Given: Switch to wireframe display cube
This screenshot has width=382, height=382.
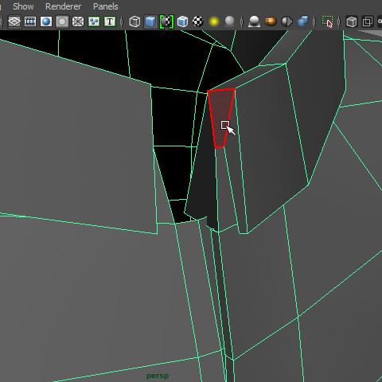Looking at the screenshot, I should tap(134, 21).
